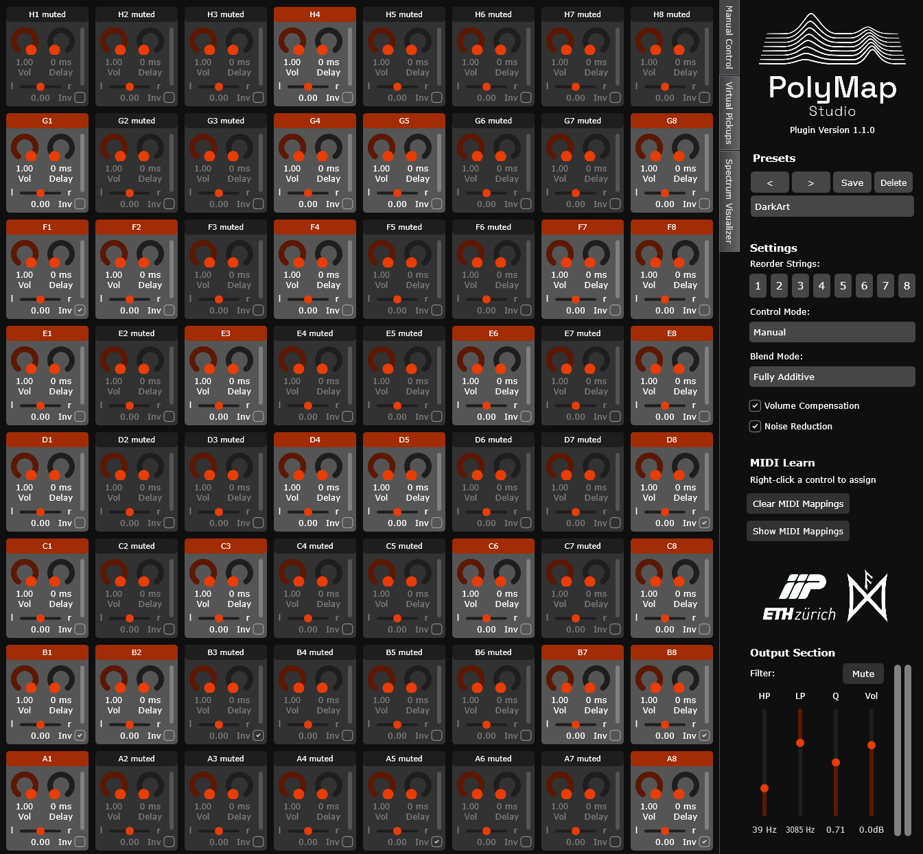The width and height of the screenshot is (923, 854).
Task: Go to previous preset with left arrow
Action: pyautogui.click(x=769, y=183)
